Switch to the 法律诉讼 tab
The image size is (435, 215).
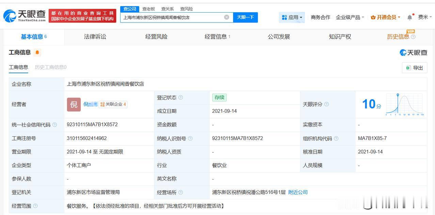(x=95, y=37)
